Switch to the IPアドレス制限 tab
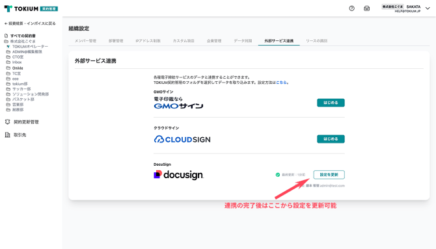The image size is (436, 249). (x=148, y=41)
